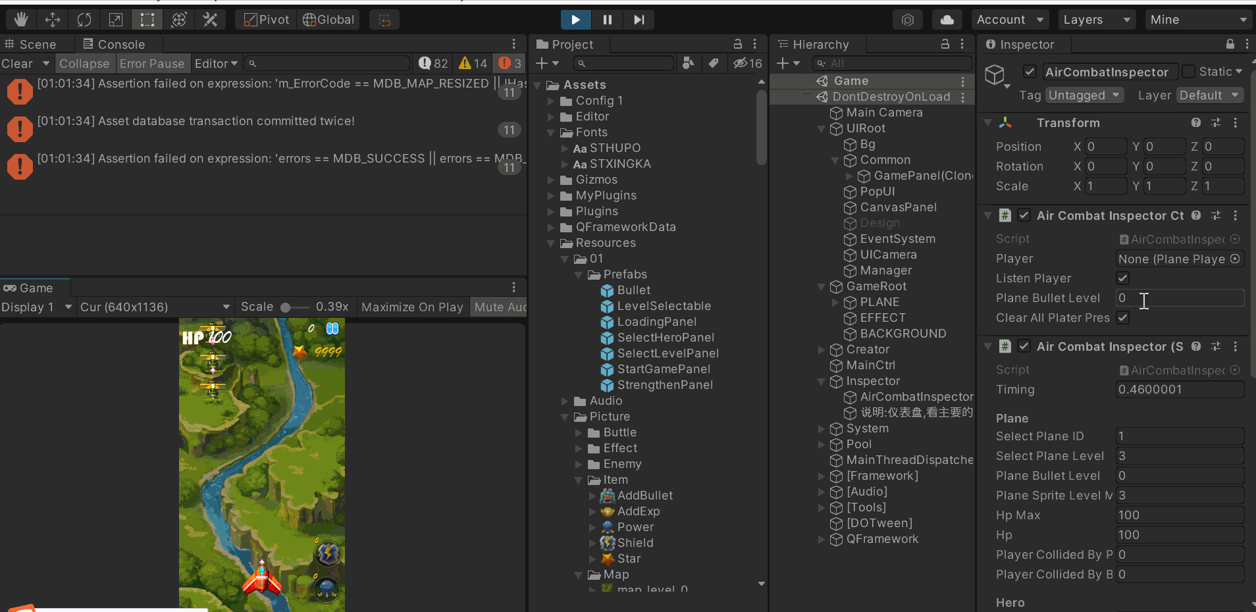This screenshot has height=612, width=1256.
Task: Toggle info messages count 82
Action: click(x=434, y=63)
